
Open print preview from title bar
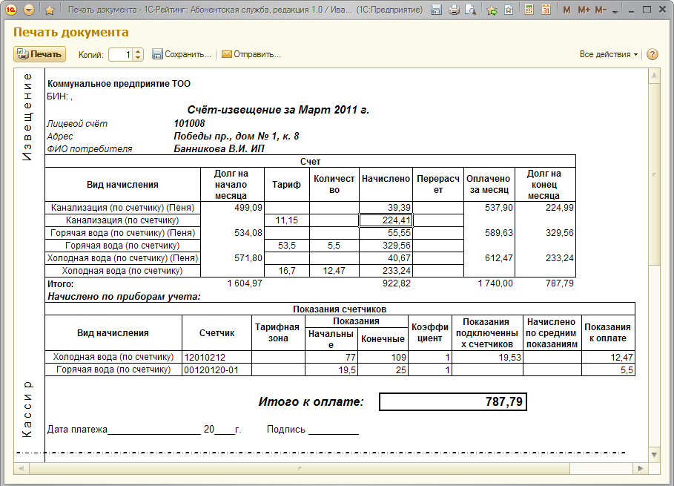[470, 10]
